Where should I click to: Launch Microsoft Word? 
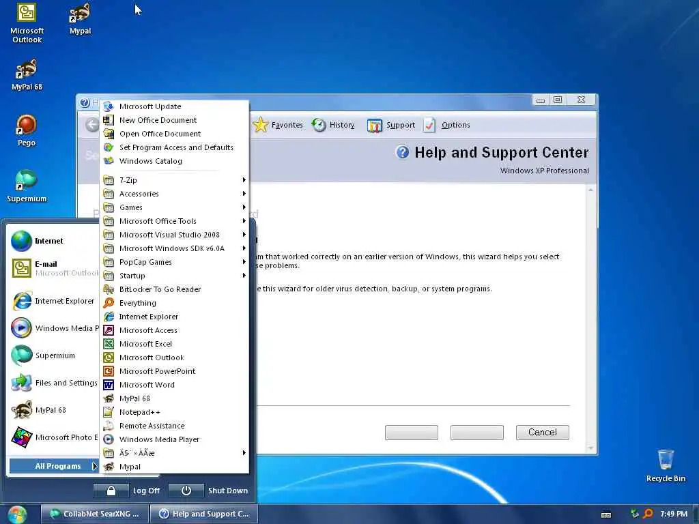click(x=174, y=385)
